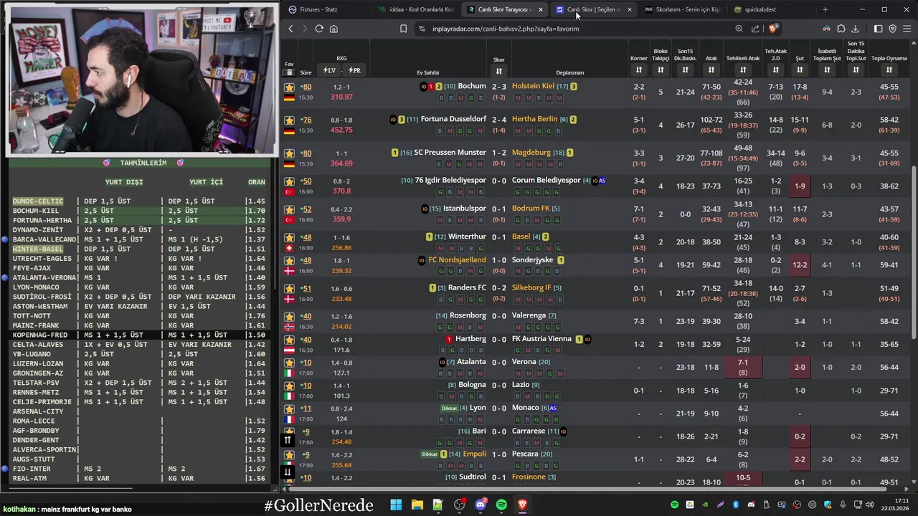This screenshot has height=516, width=918.
Task: Toggle favorite star for Atalanta match
Action: [289, 363]
